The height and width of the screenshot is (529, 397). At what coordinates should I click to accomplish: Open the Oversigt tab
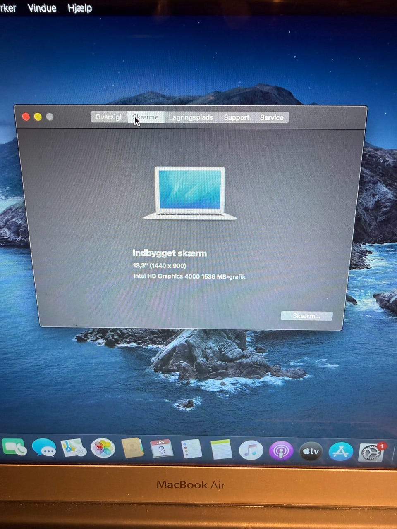pyautogui.click(x=109, y=117)
